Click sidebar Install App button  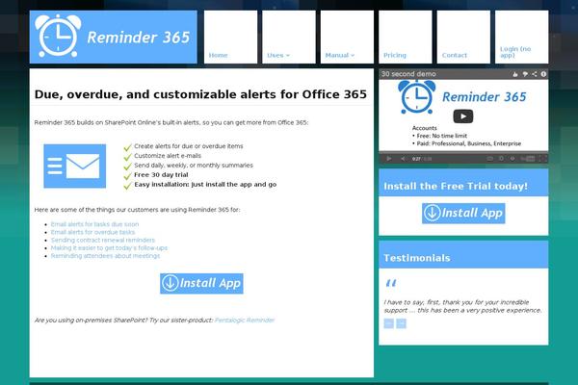coord(463,214)
